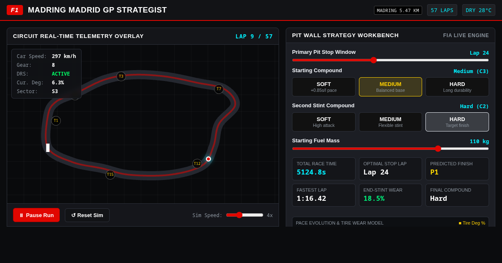Viewport: 502px width, 263px height.
Task: Adjust the Starting Fuel Mass slider
Action: point(390,149)
